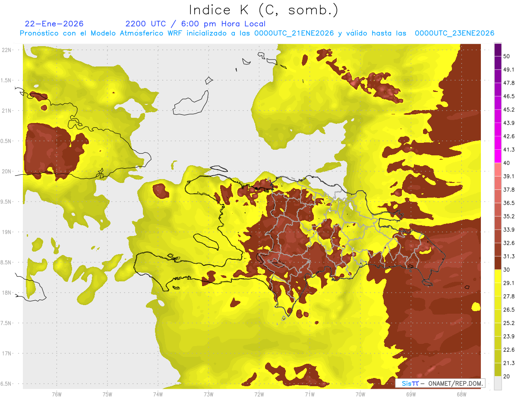Click the colorbar value '20'
This screenshot has width=518, height=400.
coord(507,376)
